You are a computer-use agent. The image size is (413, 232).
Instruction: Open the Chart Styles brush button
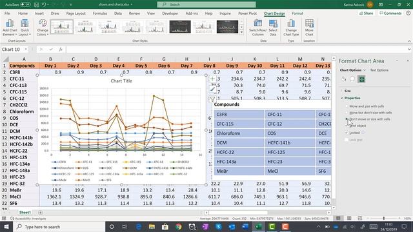(212, 89)
